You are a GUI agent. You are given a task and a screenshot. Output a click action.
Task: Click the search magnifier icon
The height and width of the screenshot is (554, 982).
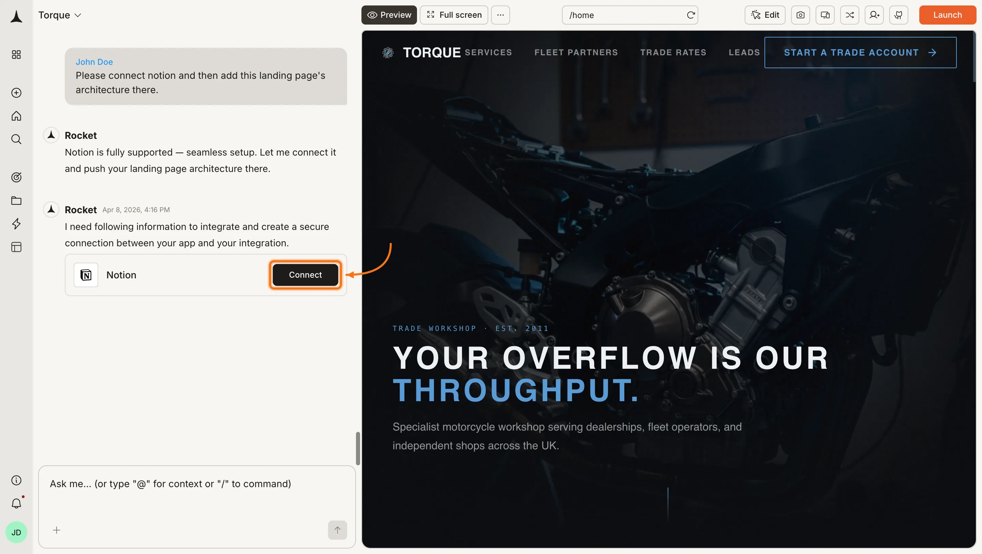coord(16,139)
